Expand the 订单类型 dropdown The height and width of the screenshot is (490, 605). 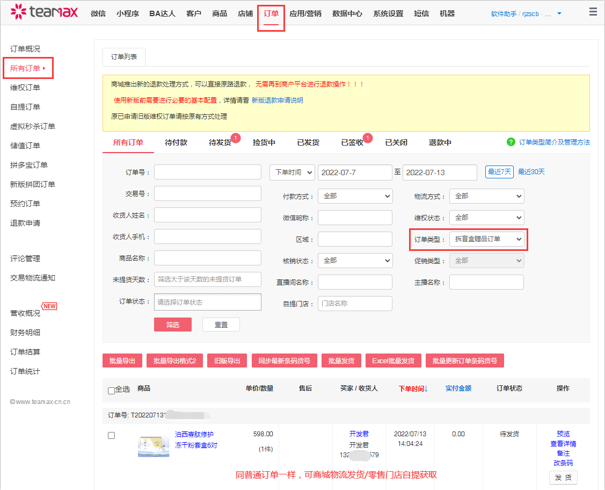(x=486, y=239)
